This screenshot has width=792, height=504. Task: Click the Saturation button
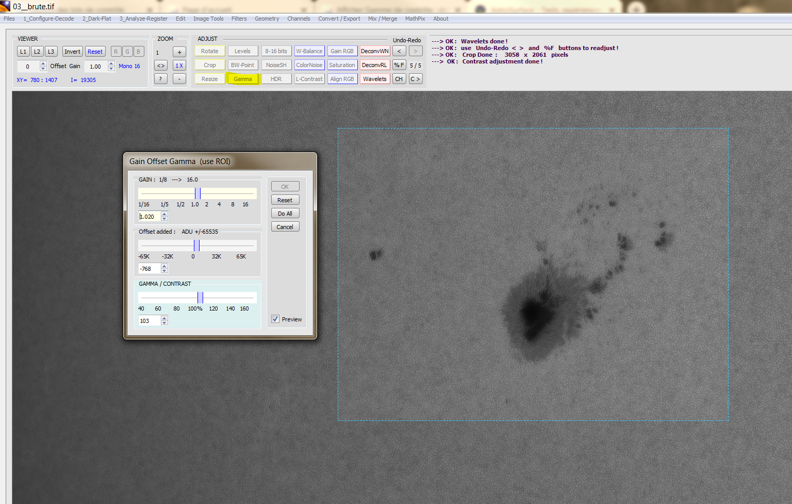tap(342, 65)
